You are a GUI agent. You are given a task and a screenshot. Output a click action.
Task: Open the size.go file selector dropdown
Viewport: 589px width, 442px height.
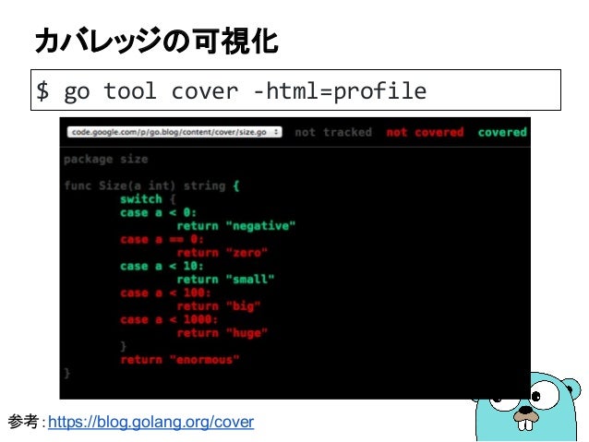[x=174, y=132]
